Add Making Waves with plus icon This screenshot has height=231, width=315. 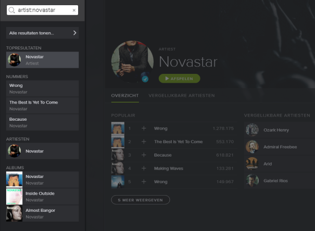tap(144, 168)
